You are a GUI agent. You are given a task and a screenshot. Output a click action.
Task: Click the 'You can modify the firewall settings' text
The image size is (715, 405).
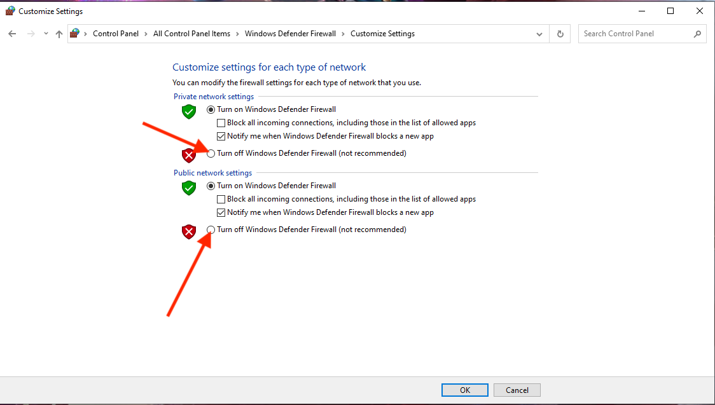297,83
